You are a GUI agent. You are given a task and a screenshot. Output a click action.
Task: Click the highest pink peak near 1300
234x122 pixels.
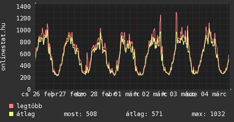click(x=176, y=12)
